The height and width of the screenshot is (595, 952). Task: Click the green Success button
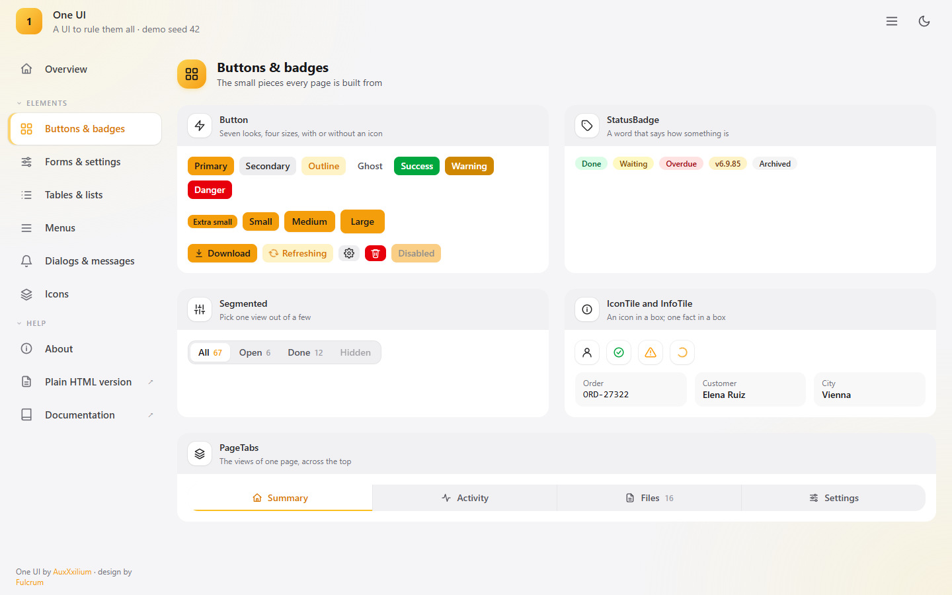[x=417, y=166]
